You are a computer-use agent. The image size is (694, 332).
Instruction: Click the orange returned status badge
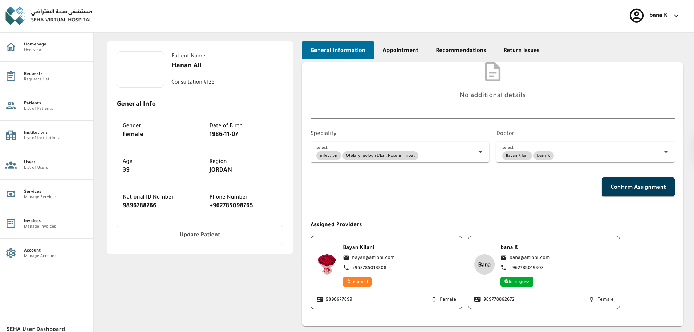(357, 282)
